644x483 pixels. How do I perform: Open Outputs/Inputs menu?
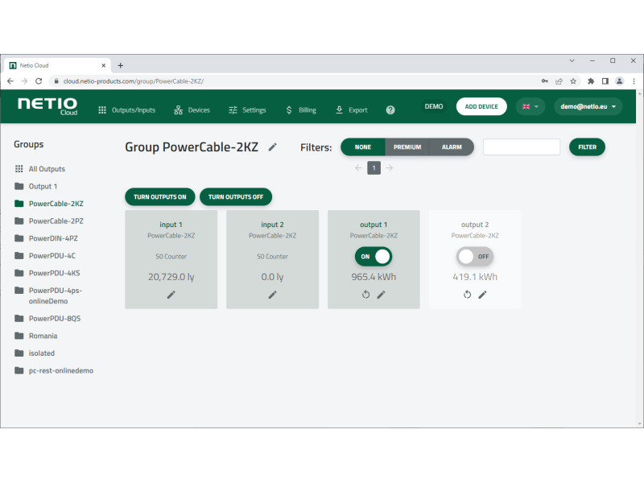(127, 110)
